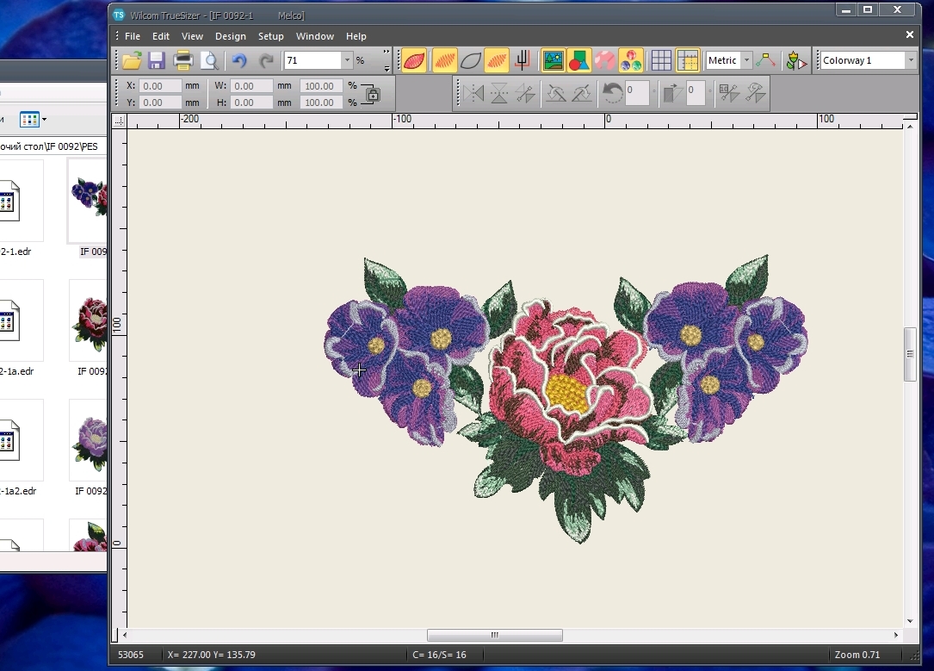The width and height of the screenshot is (934, 671).
Task: Click the Help menu item
Action: click(x=356, y=36)
